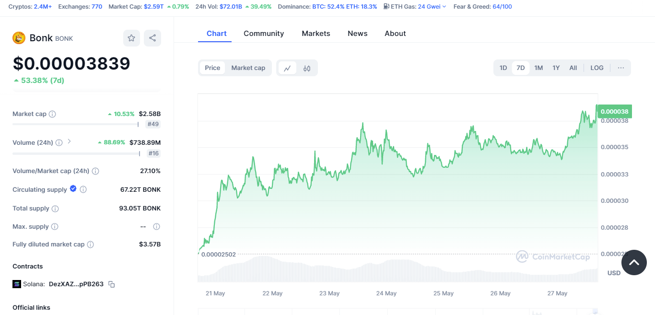Click Cryptos count 2.4M+ link
The width and height of the screenshot is (655, 315).
coord(43,7)
